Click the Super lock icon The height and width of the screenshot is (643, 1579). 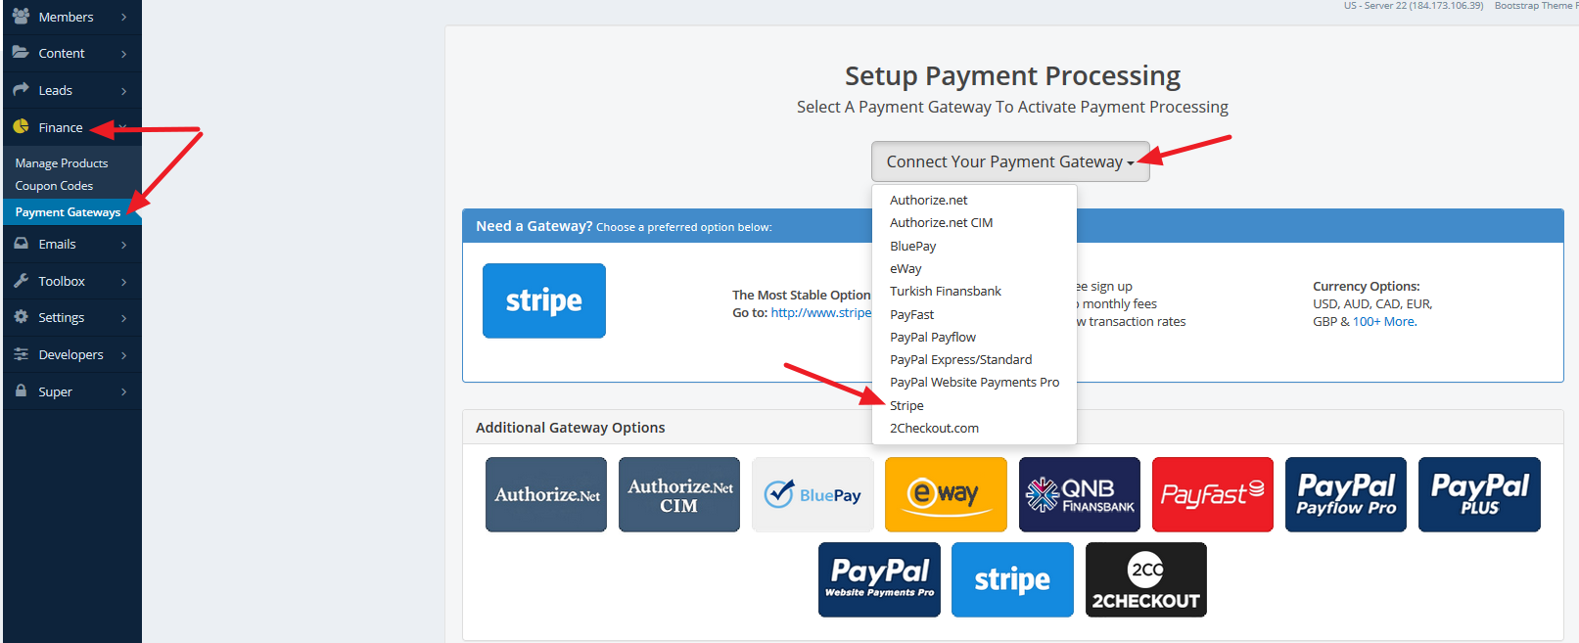click(21, 390)
